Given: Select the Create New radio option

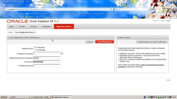Looking at the screenshot, I should point(35,47).
